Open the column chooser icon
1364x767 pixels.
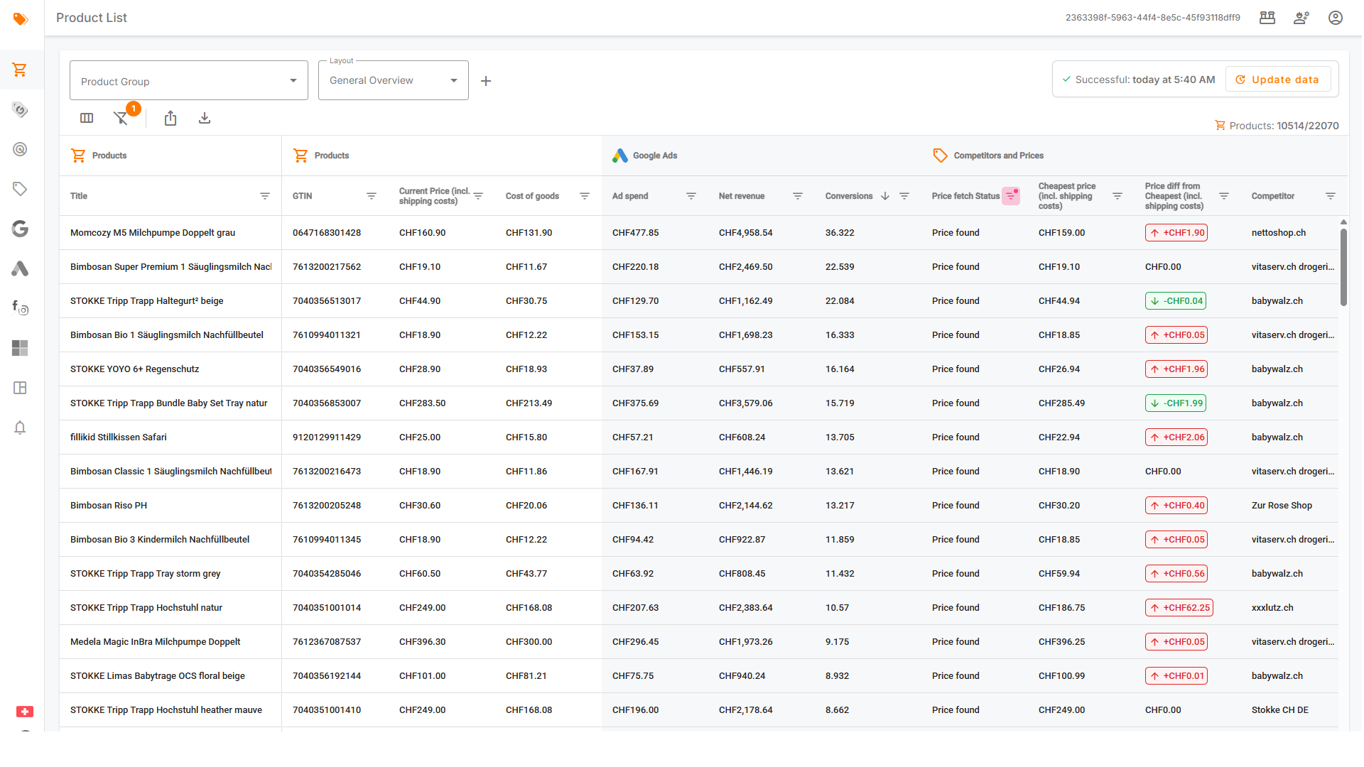(87, 118)
